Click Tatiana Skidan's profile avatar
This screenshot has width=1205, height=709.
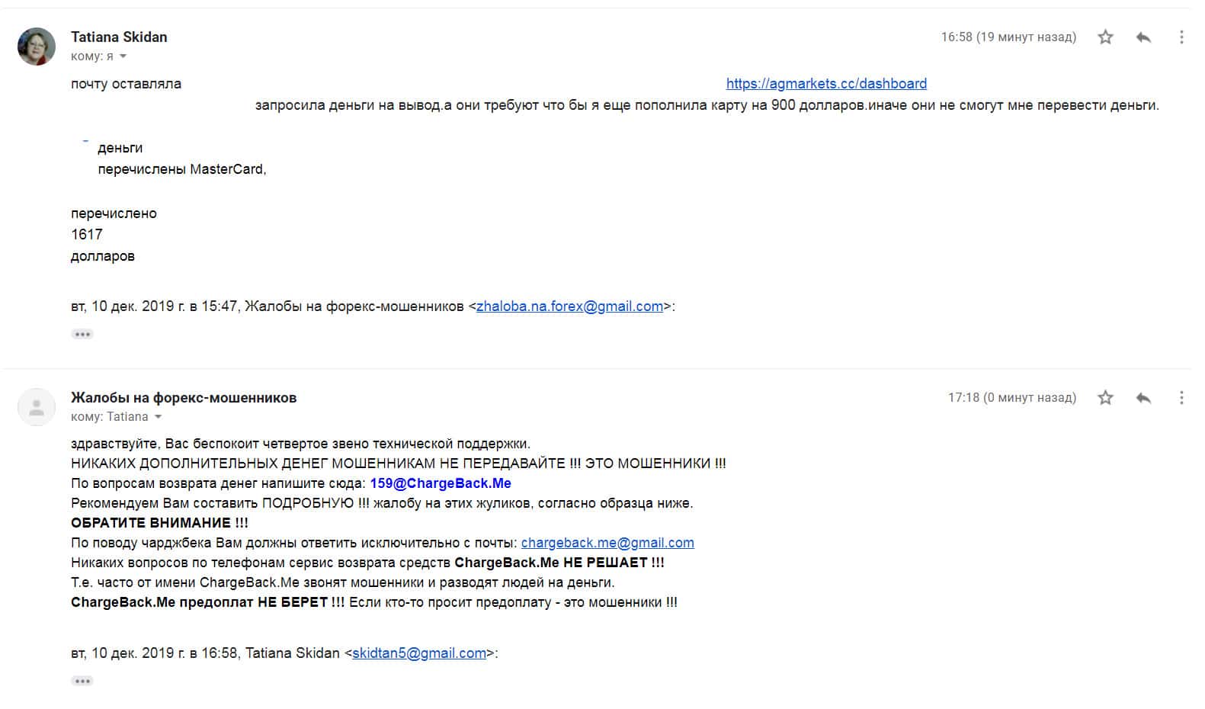37,46
